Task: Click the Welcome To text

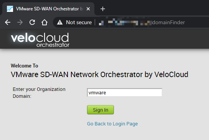Action: click(25, 66)
